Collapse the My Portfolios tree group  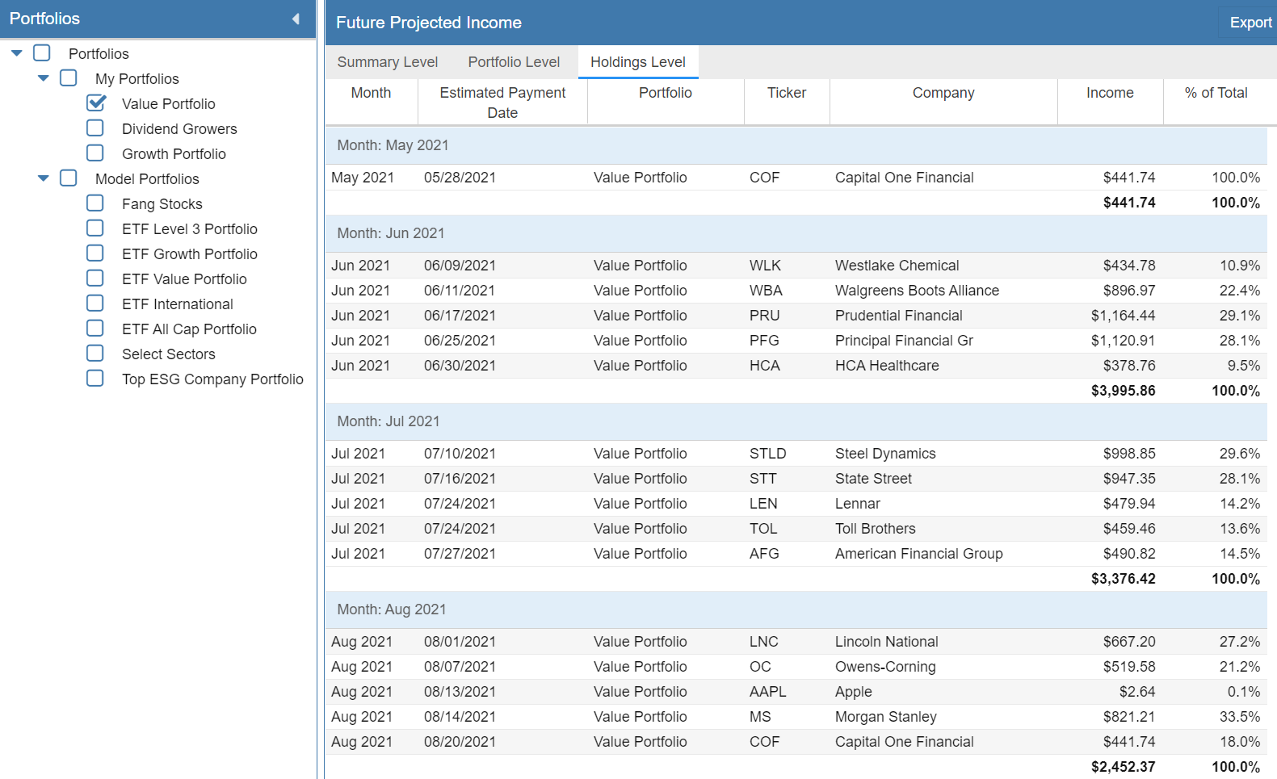[x=44, y=78]
